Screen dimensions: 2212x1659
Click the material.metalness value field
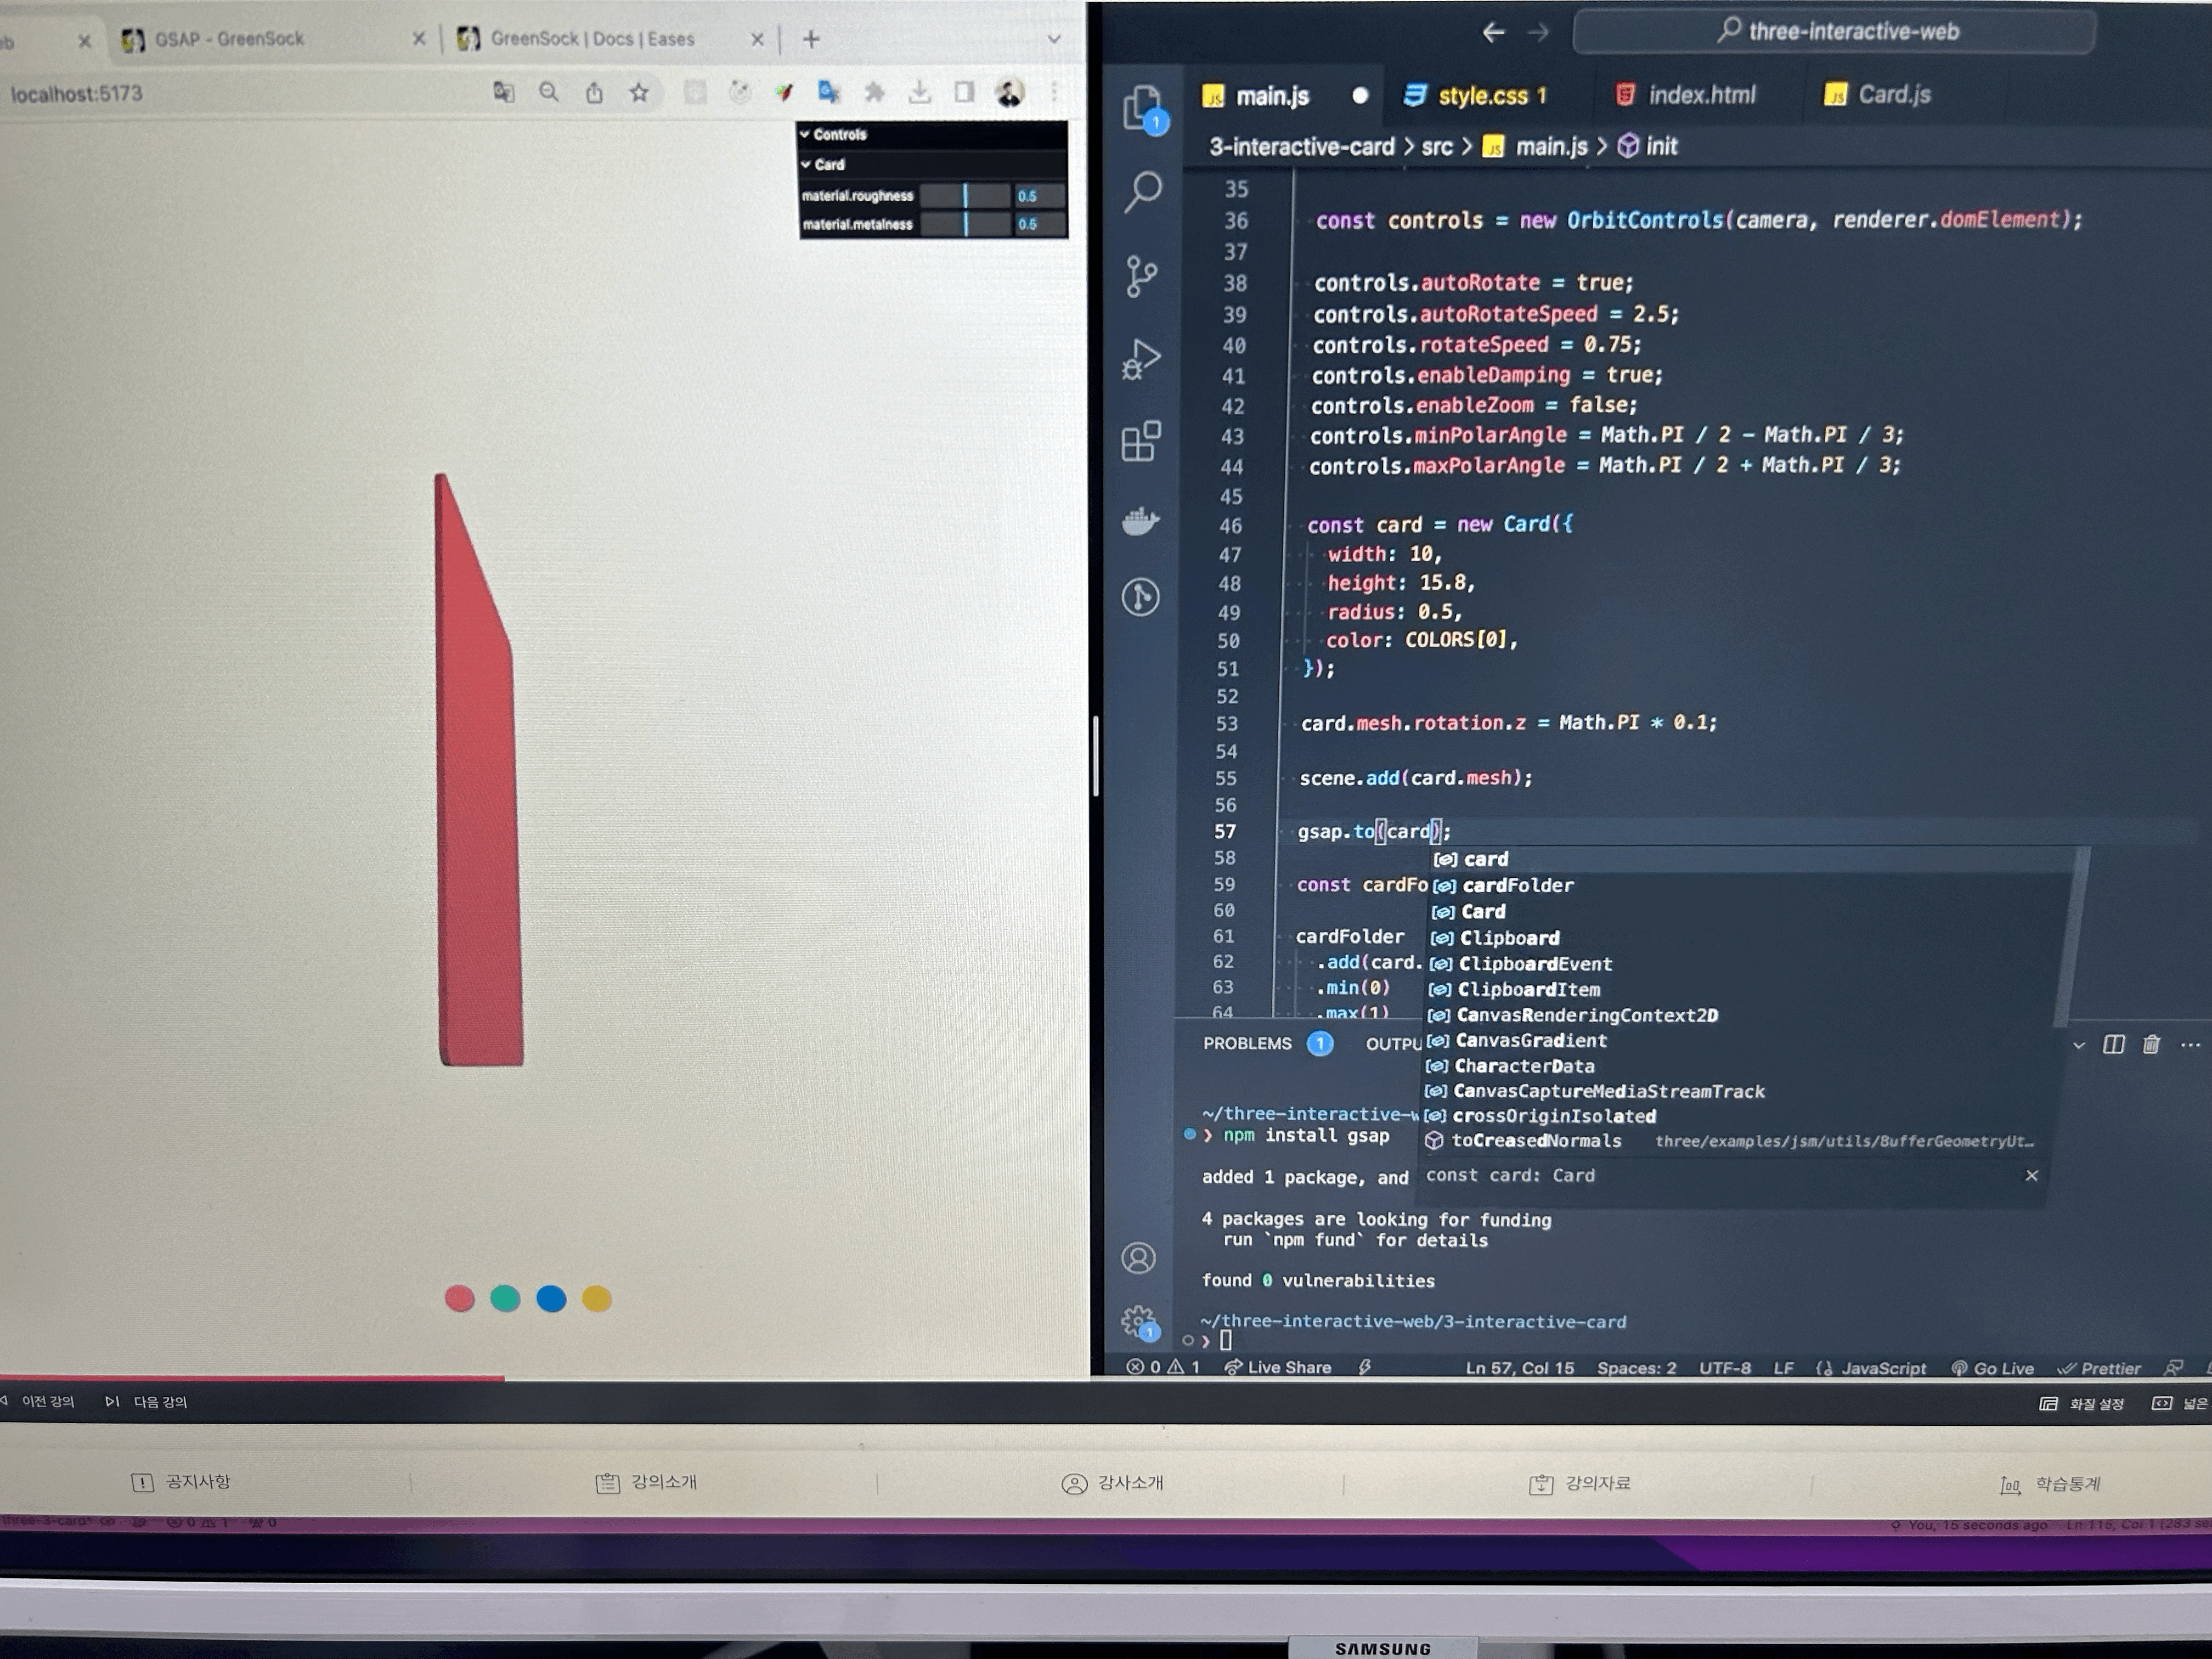(1038, 224)
